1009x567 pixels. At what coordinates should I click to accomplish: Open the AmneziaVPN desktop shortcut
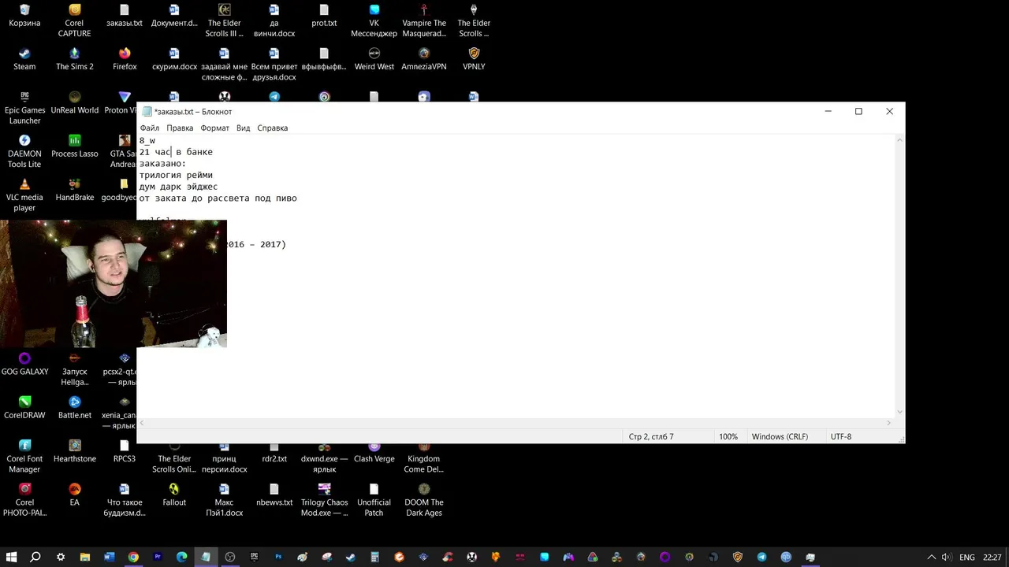(424, 59)
